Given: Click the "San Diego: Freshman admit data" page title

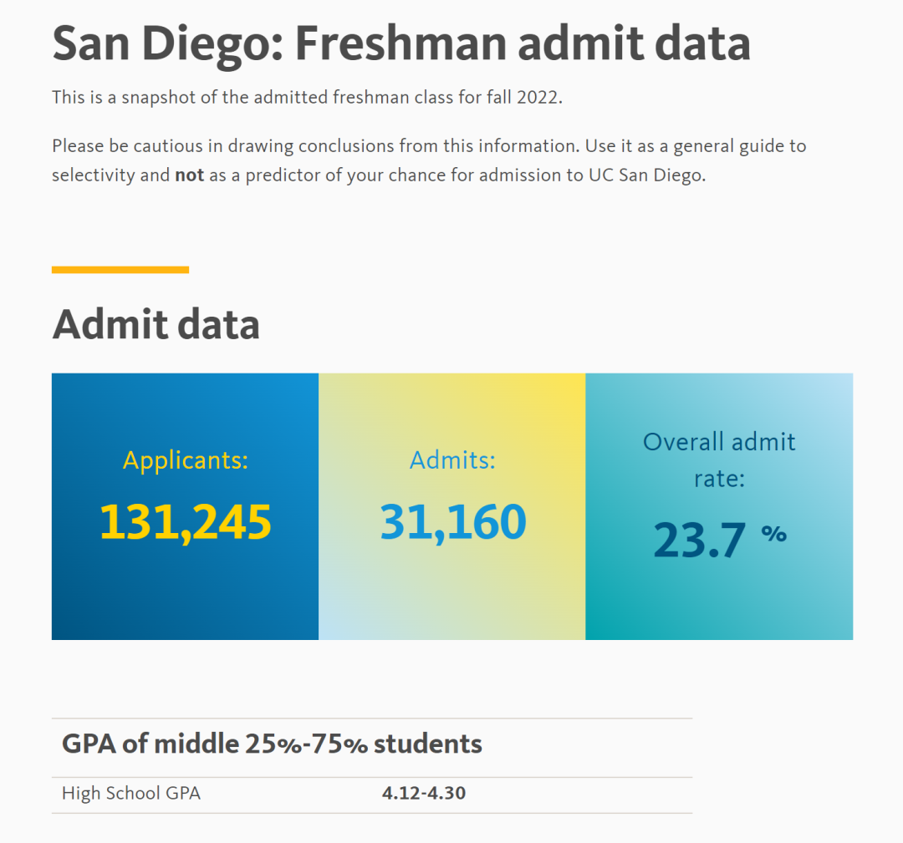Looking at the screenshot, I should 400,43.
